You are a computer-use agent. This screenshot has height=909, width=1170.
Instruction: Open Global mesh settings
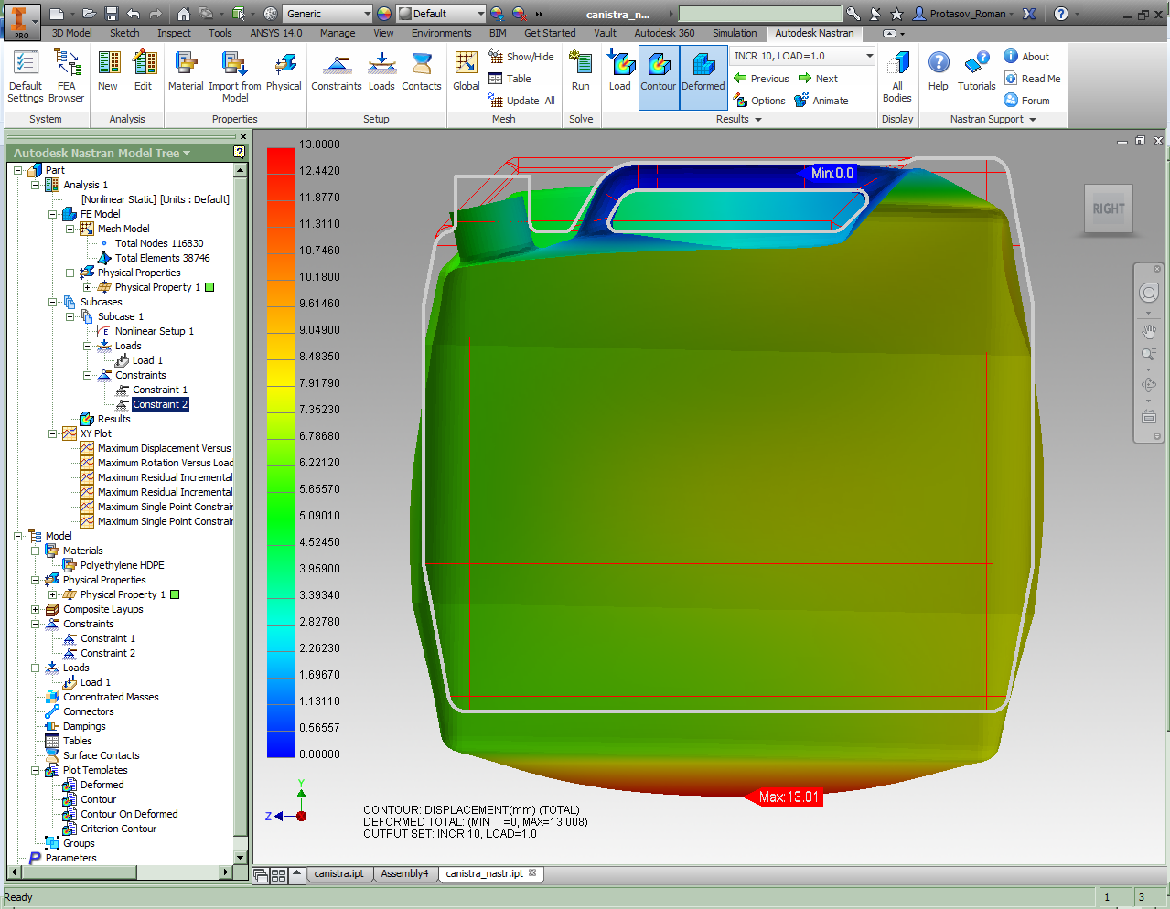tap(466, 71)
